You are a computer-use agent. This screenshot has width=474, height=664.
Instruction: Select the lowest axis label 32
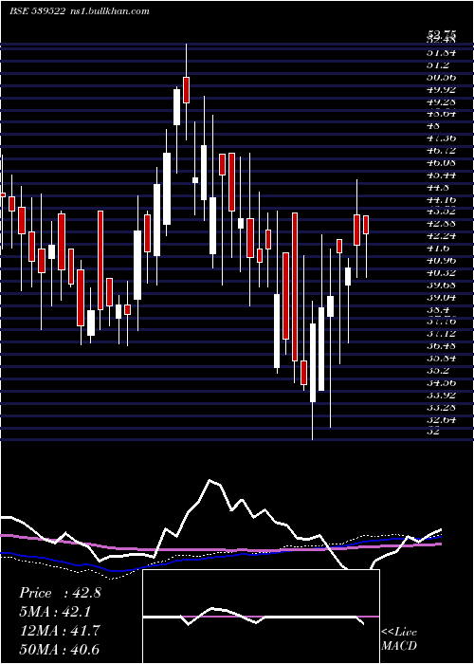tap(434, 432)
